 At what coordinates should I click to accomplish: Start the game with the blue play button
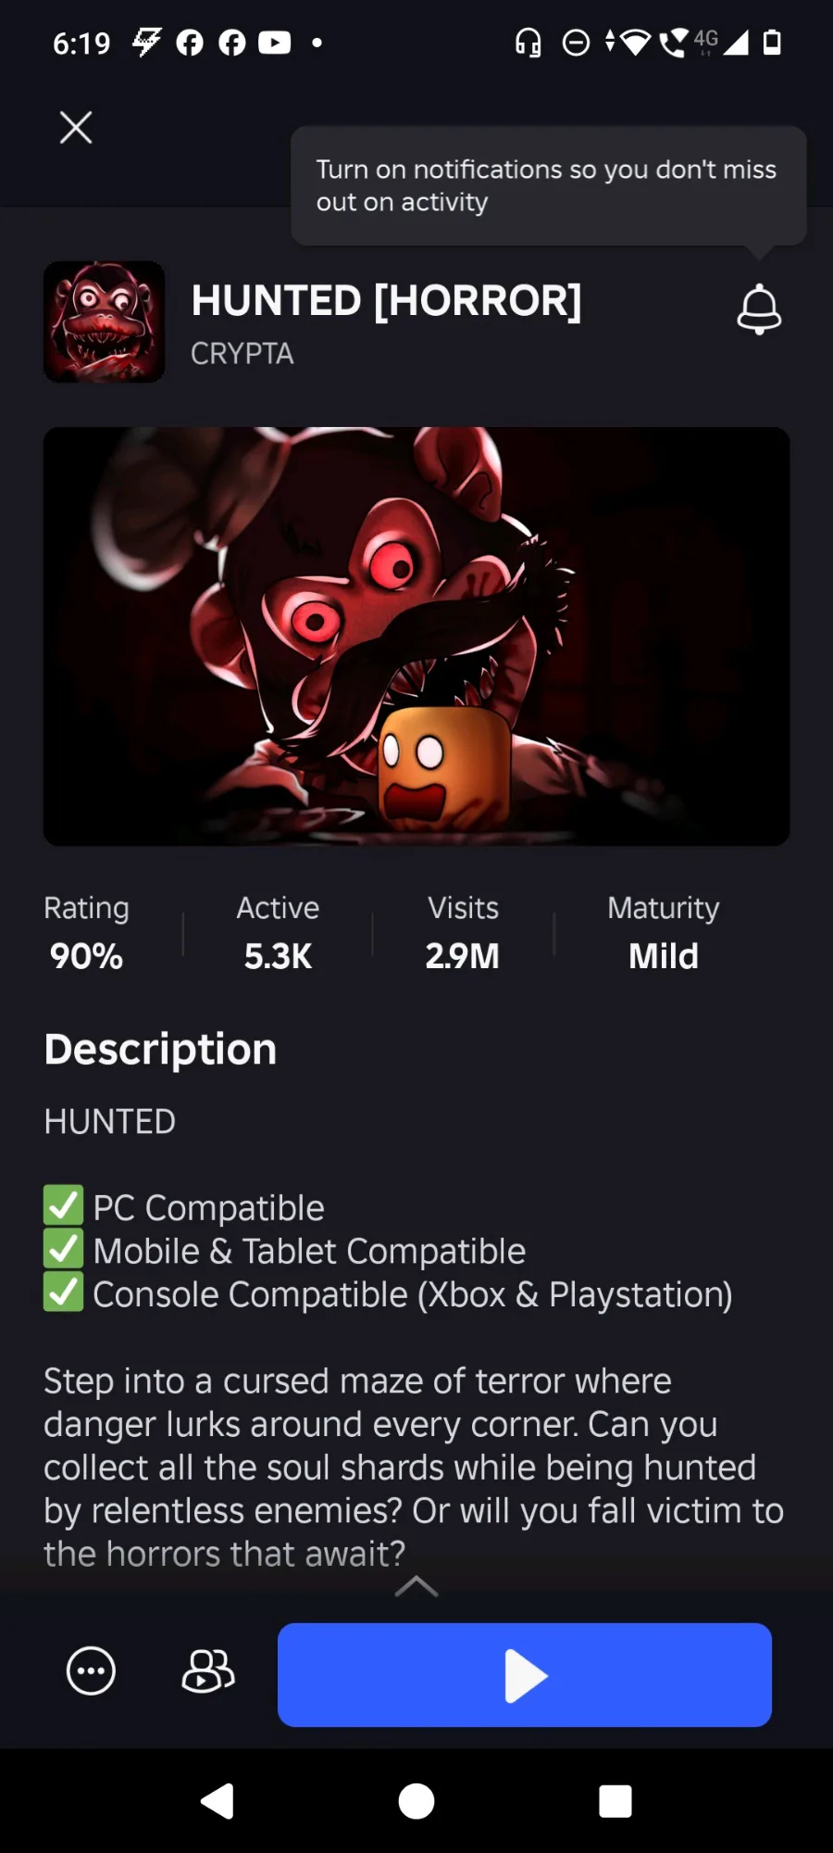pos(525,1675)
